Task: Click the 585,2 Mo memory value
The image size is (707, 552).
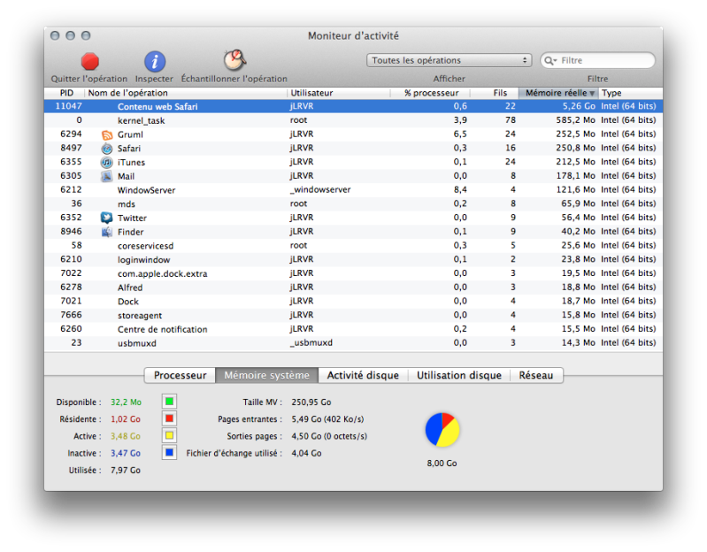Action: (575, 120)
